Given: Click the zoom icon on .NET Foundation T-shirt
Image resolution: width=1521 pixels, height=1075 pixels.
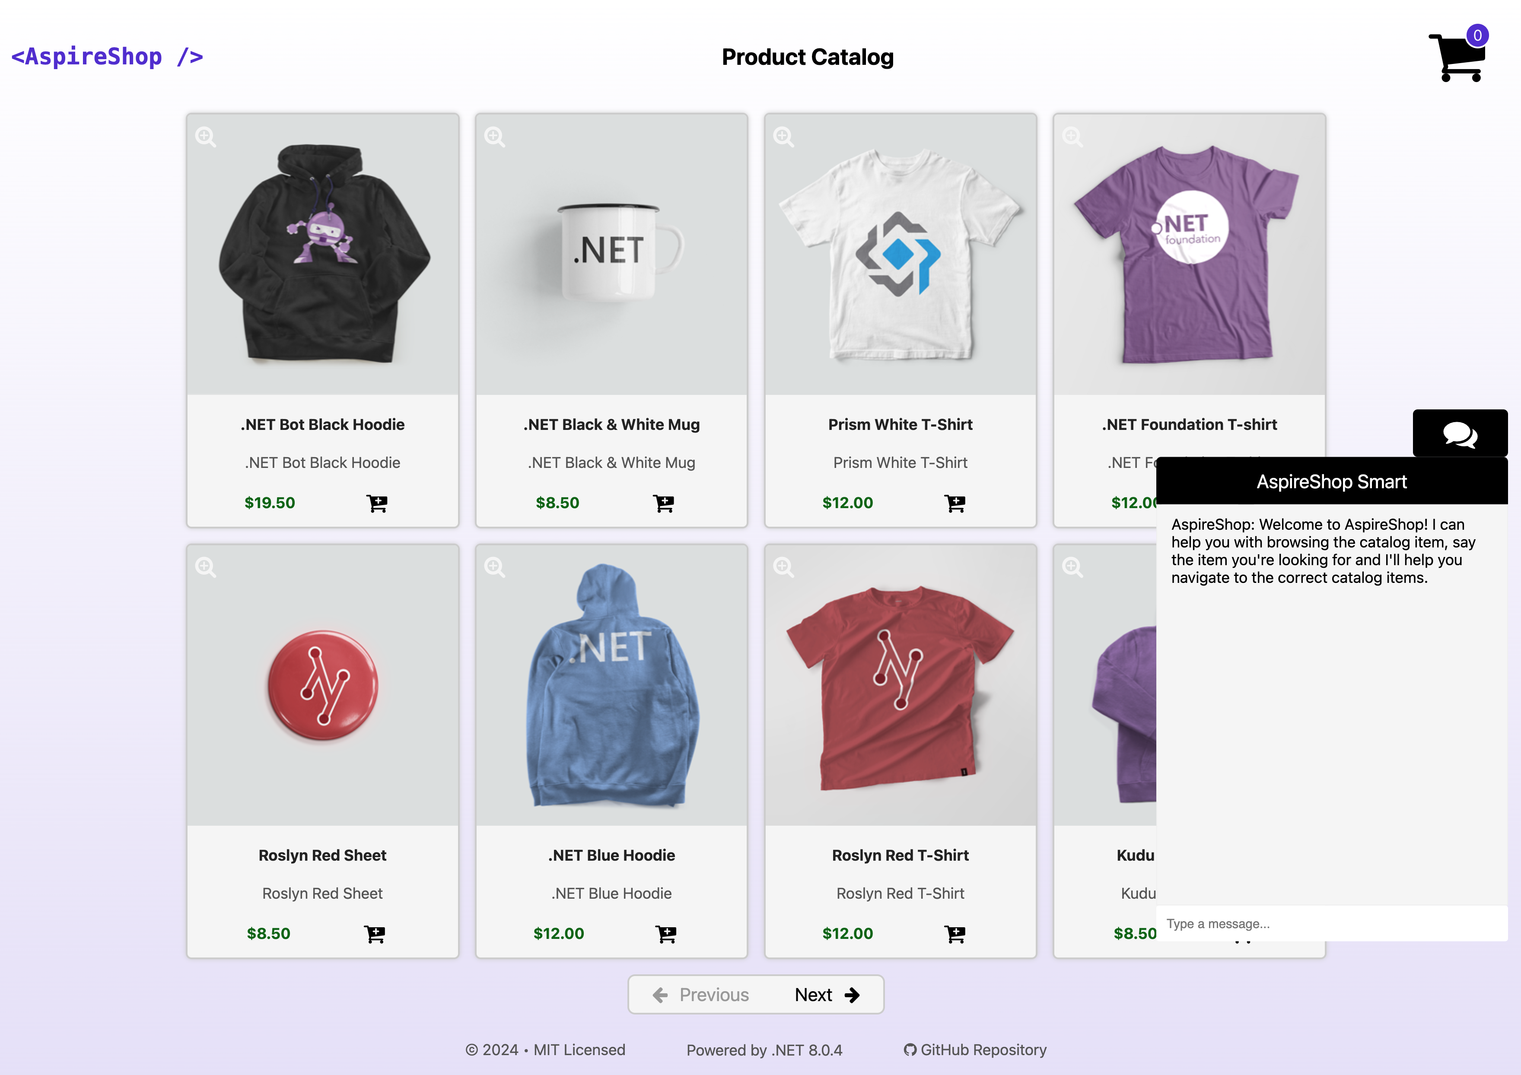Looking at the screenshot, I should tap(1073, 136).
